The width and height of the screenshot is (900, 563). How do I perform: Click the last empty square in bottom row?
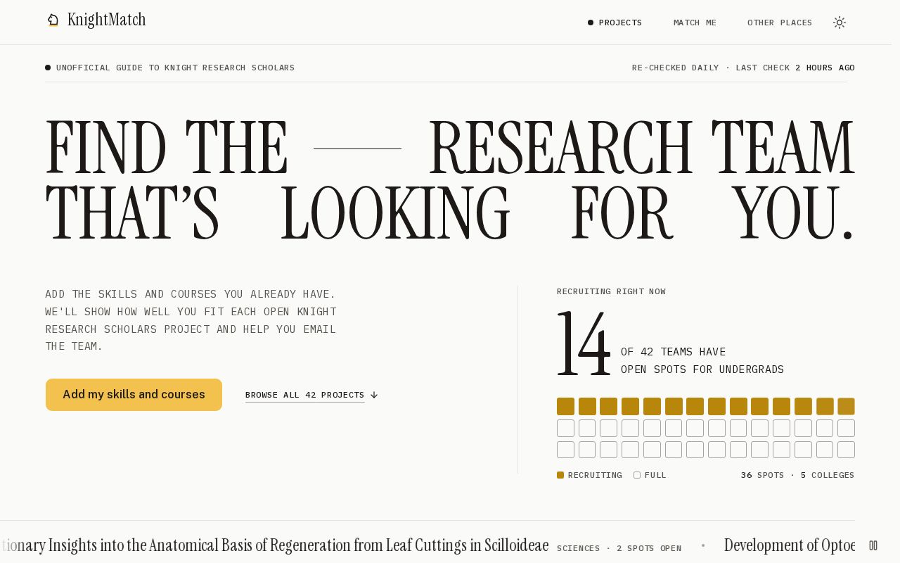pos(846,450)
